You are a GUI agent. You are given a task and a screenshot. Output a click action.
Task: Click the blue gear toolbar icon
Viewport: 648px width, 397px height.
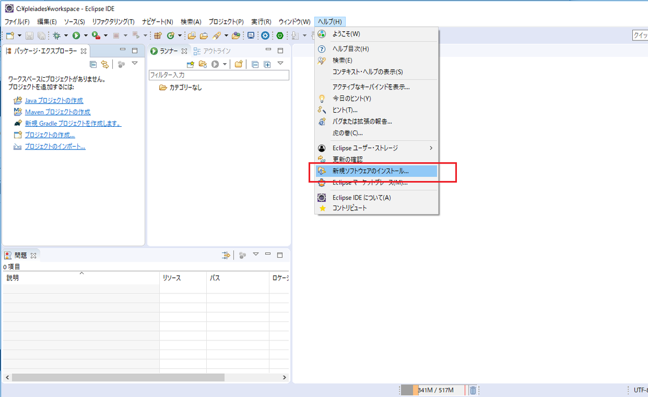(x=265, y=36)
